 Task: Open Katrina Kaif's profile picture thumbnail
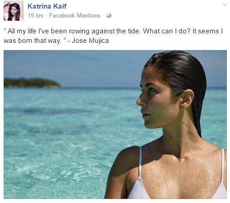(x=14, y=11)
